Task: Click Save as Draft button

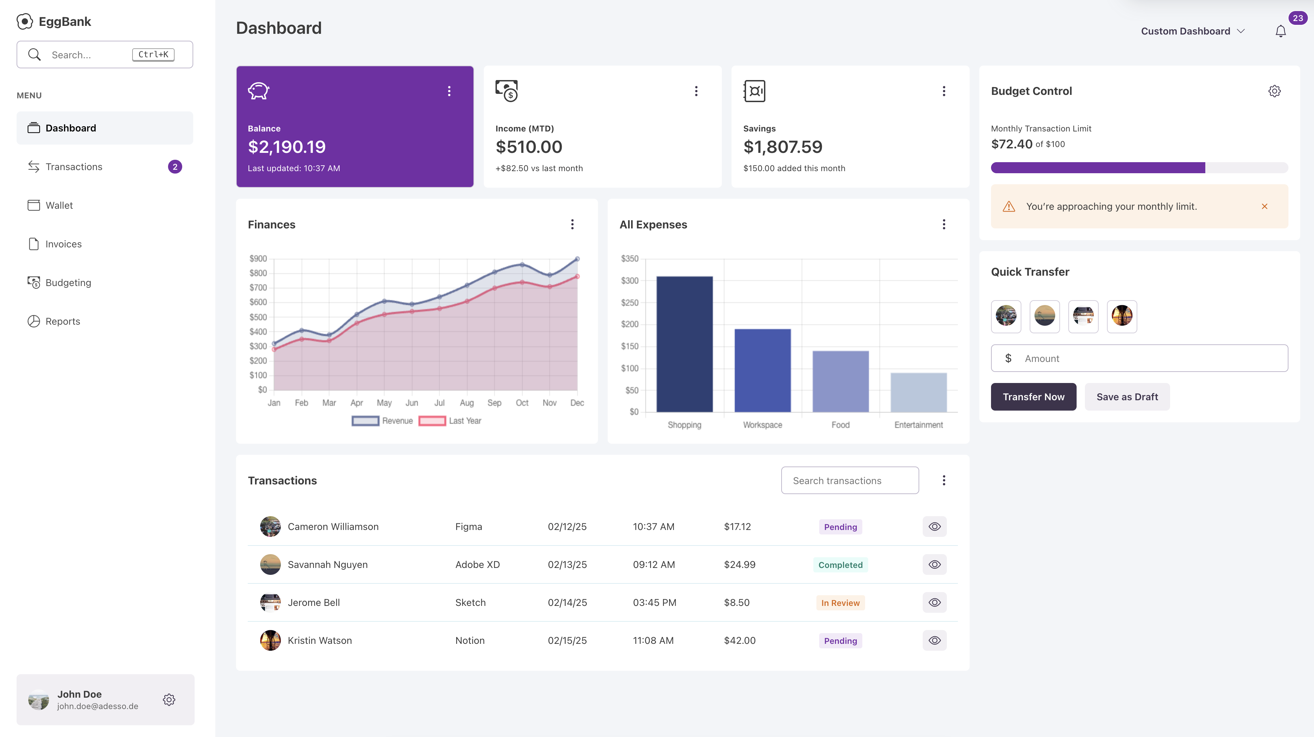Action: click(1127, 397)
